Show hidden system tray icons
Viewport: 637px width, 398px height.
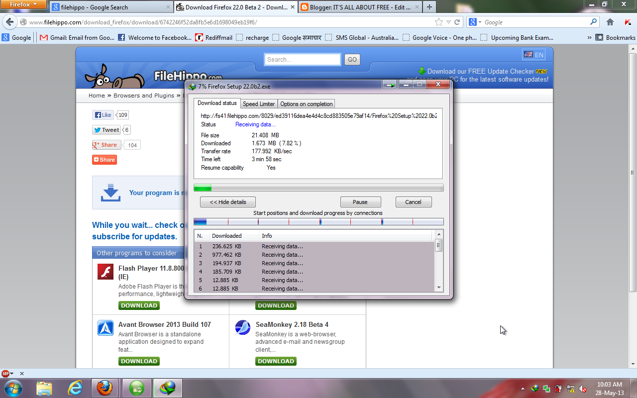click(x=523, y=389)
